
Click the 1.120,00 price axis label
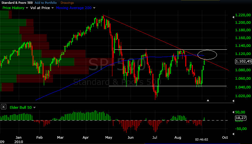point(243,54)
